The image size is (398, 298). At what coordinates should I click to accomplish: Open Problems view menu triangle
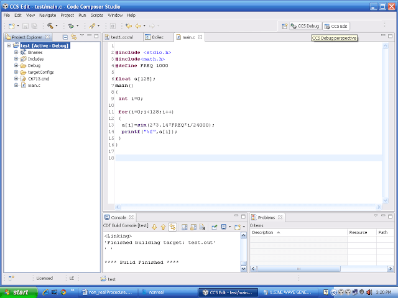376,215
